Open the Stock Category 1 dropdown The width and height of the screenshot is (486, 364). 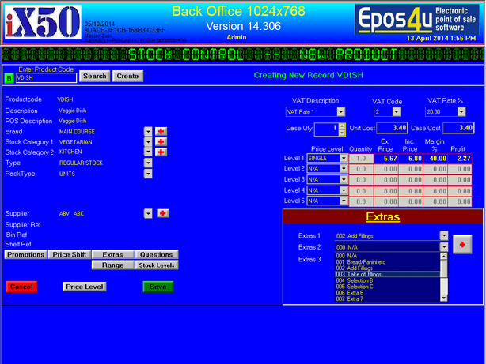[x=148, y=142]
